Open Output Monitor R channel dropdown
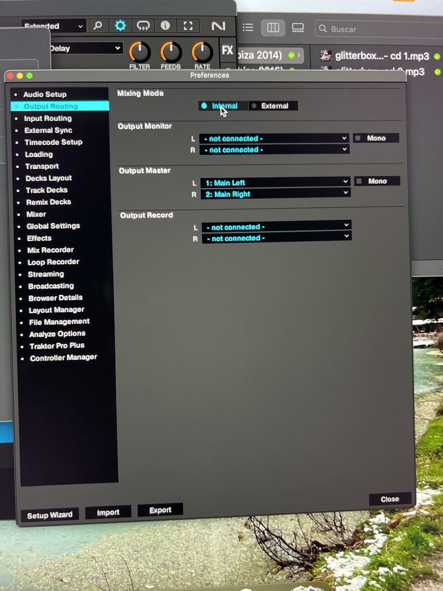The width and height of the screenshot is (443, 591). [274, 150]
